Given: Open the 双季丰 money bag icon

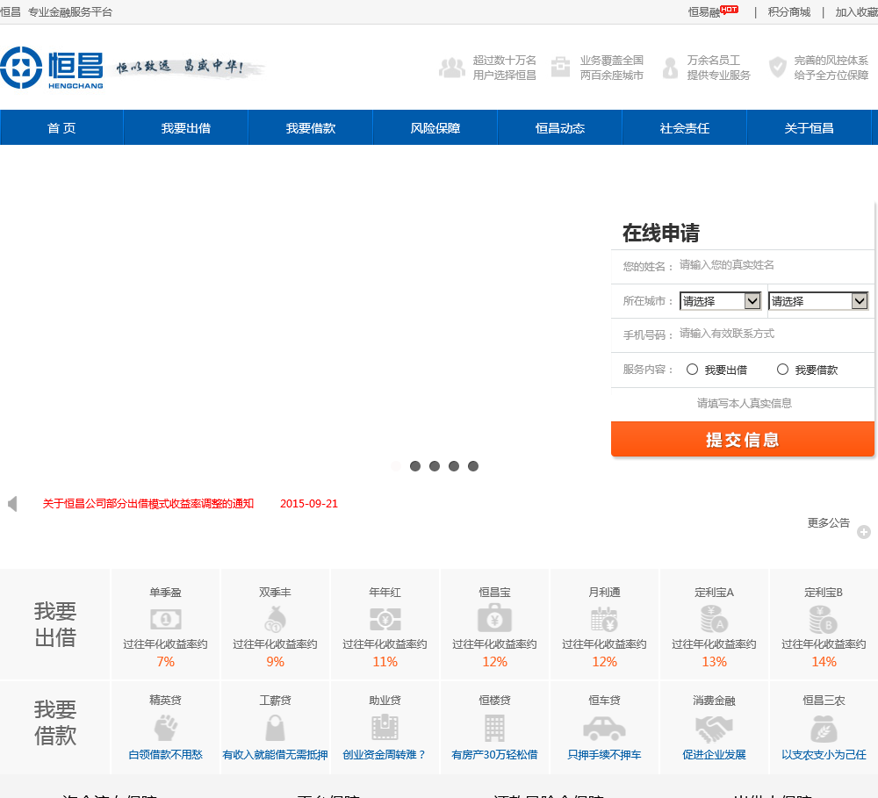Looking at the screenshot, I should coord(275,620).
